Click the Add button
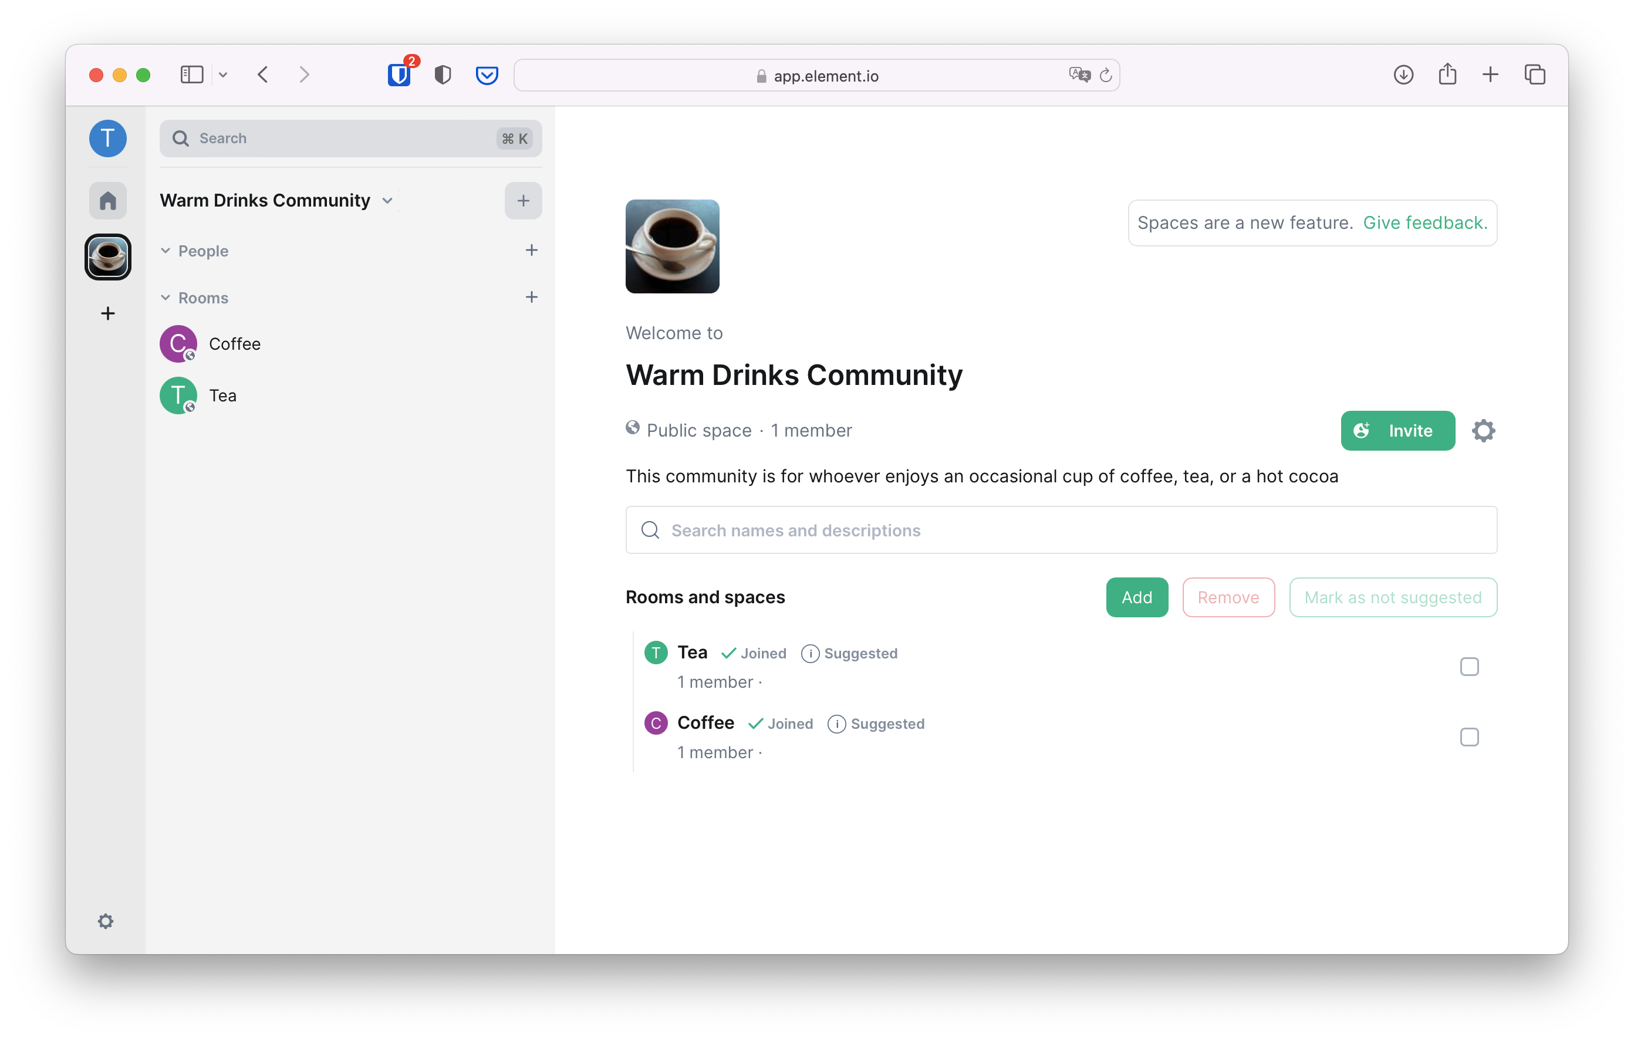This screenshot has width=1634, height=1041. click(1137, 598)
